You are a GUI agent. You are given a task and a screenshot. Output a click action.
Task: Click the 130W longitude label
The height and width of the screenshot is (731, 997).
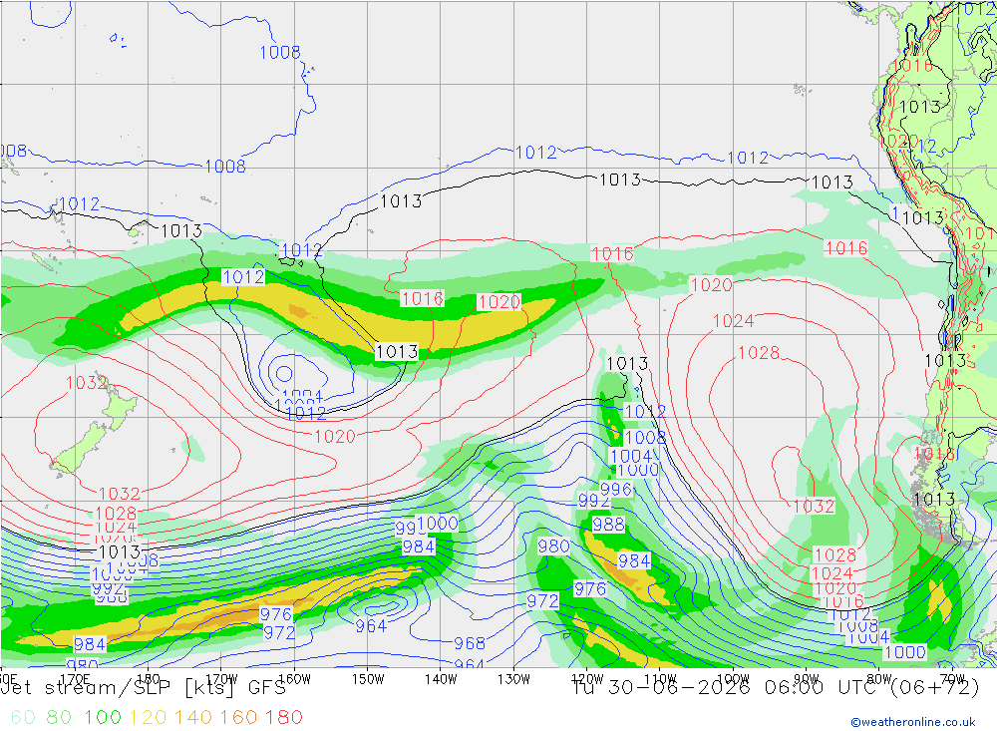tap(513, 679)
